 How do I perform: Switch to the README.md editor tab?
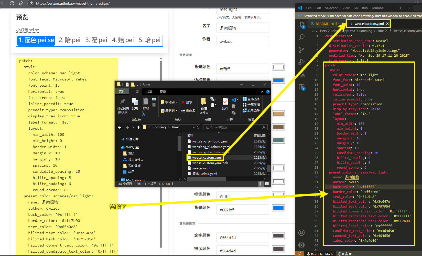click(x=324, y=24)
